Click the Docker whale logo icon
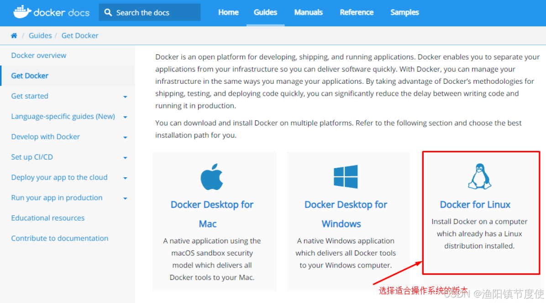546x303 pixels. (22, 12)
